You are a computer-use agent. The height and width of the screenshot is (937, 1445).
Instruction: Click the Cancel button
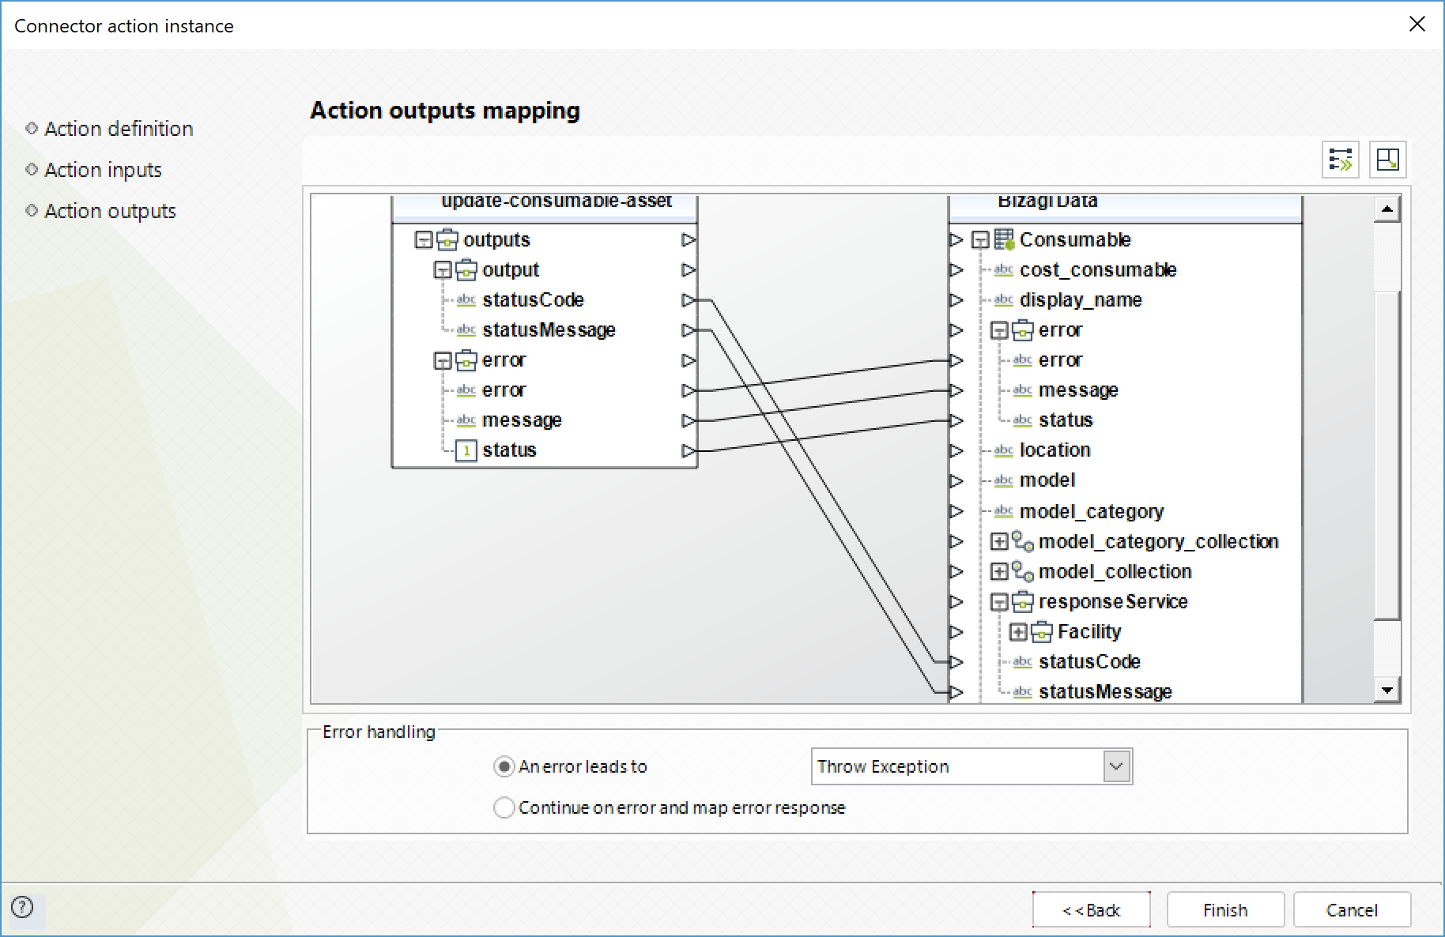click(1352, 910)
